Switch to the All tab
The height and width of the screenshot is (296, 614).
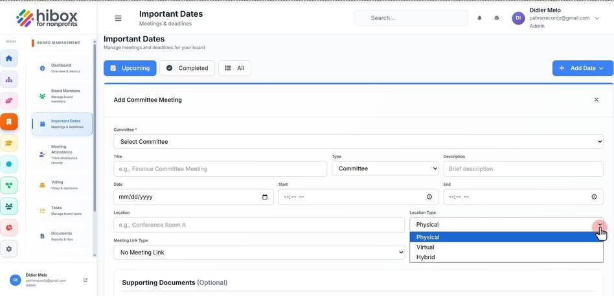tap(234, 68)
